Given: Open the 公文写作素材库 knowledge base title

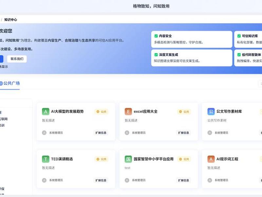Looking at the screenshot, I should (x=229, y=111).
